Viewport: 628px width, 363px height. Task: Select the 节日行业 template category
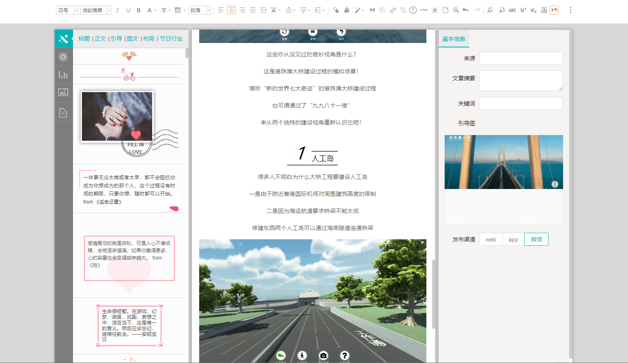(171, 39)
